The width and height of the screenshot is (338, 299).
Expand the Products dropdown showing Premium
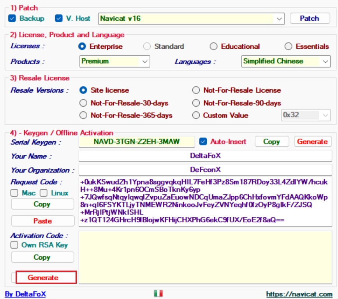145,61
